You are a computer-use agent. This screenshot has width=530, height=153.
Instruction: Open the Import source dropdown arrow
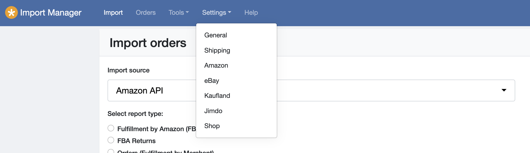pos(504,90)
